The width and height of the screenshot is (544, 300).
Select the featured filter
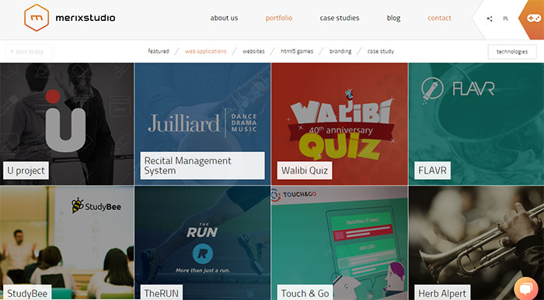pyautogui.click(x=159, y=51)
